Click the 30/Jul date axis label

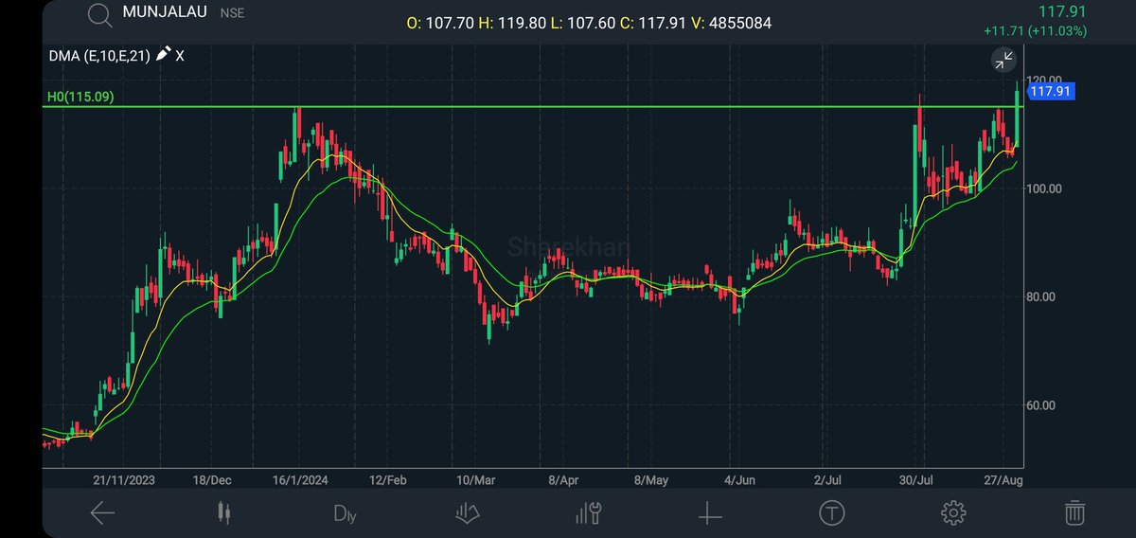pos(916,480)
